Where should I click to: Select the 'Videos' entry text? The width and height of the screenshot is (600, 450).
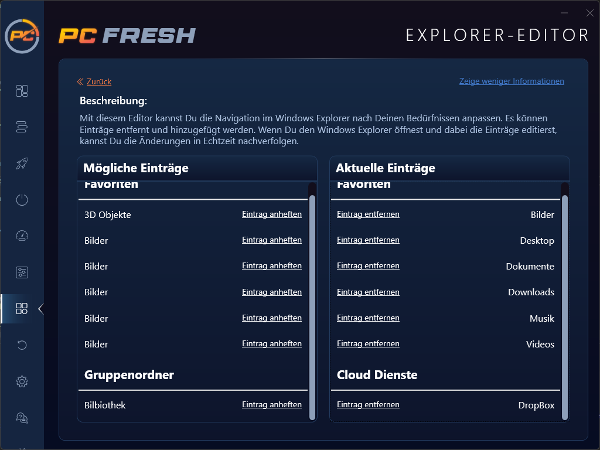(540, 345)
